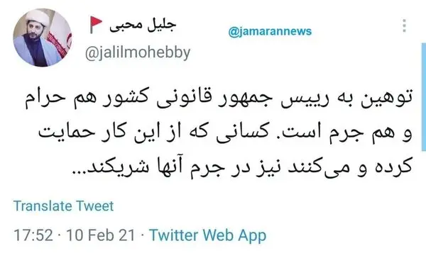Image resolution: width=426 pixels, height=258 pixels.
Task: Click the blue scrollbar on right edge
Action: click(x=424, y=96)
